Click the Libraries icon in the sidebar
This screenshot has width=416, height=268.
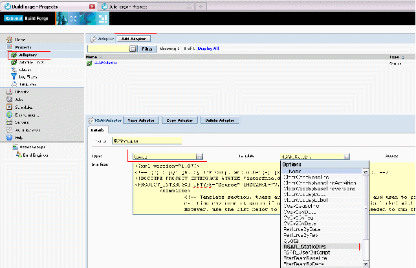pos(9,92)
